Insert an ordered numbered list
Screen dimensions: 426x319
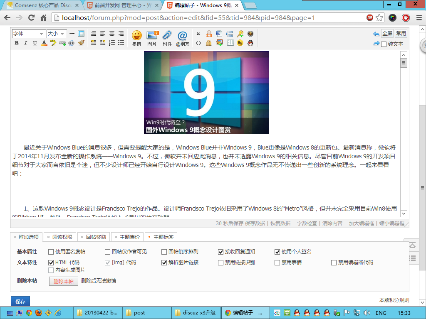(112, 43)
